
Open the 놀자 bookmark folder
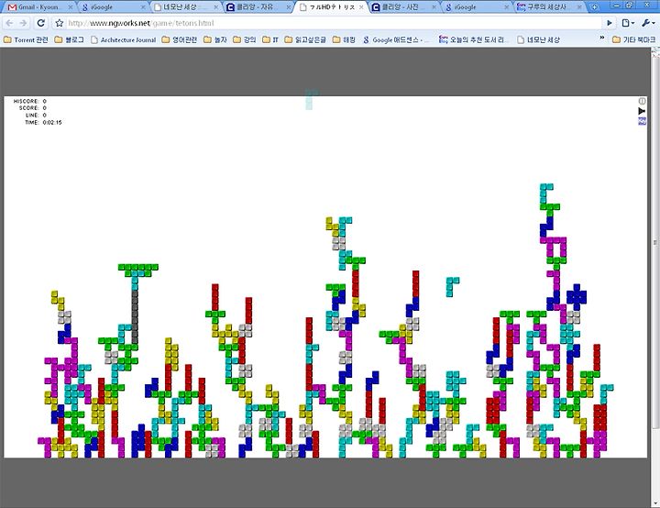coord(215,39)
